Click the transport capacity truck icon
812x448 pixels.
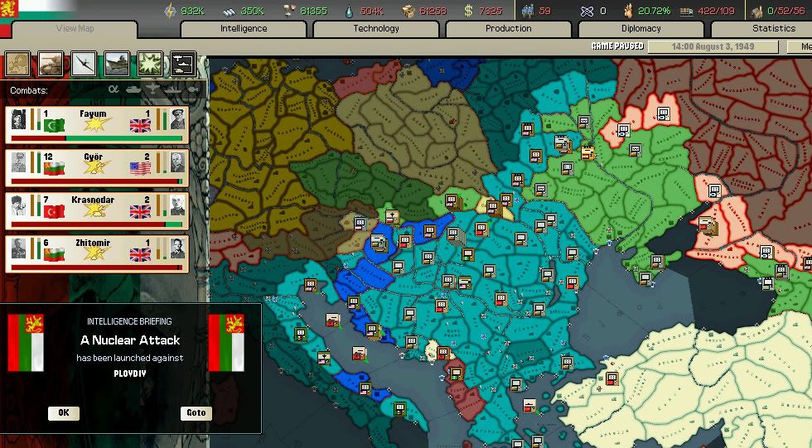pyautogui.click(x=686, y=11)
